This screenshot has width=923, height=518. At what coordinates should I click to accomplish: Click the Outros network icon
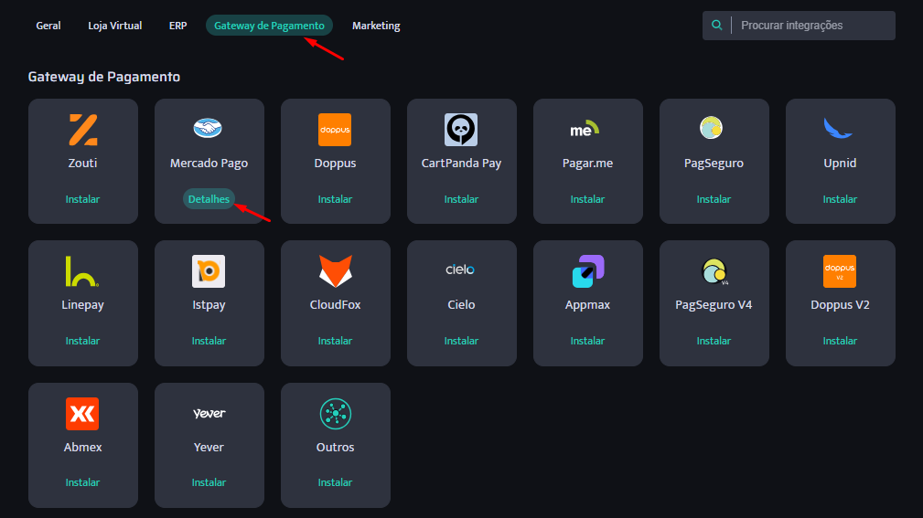point(336,414)
